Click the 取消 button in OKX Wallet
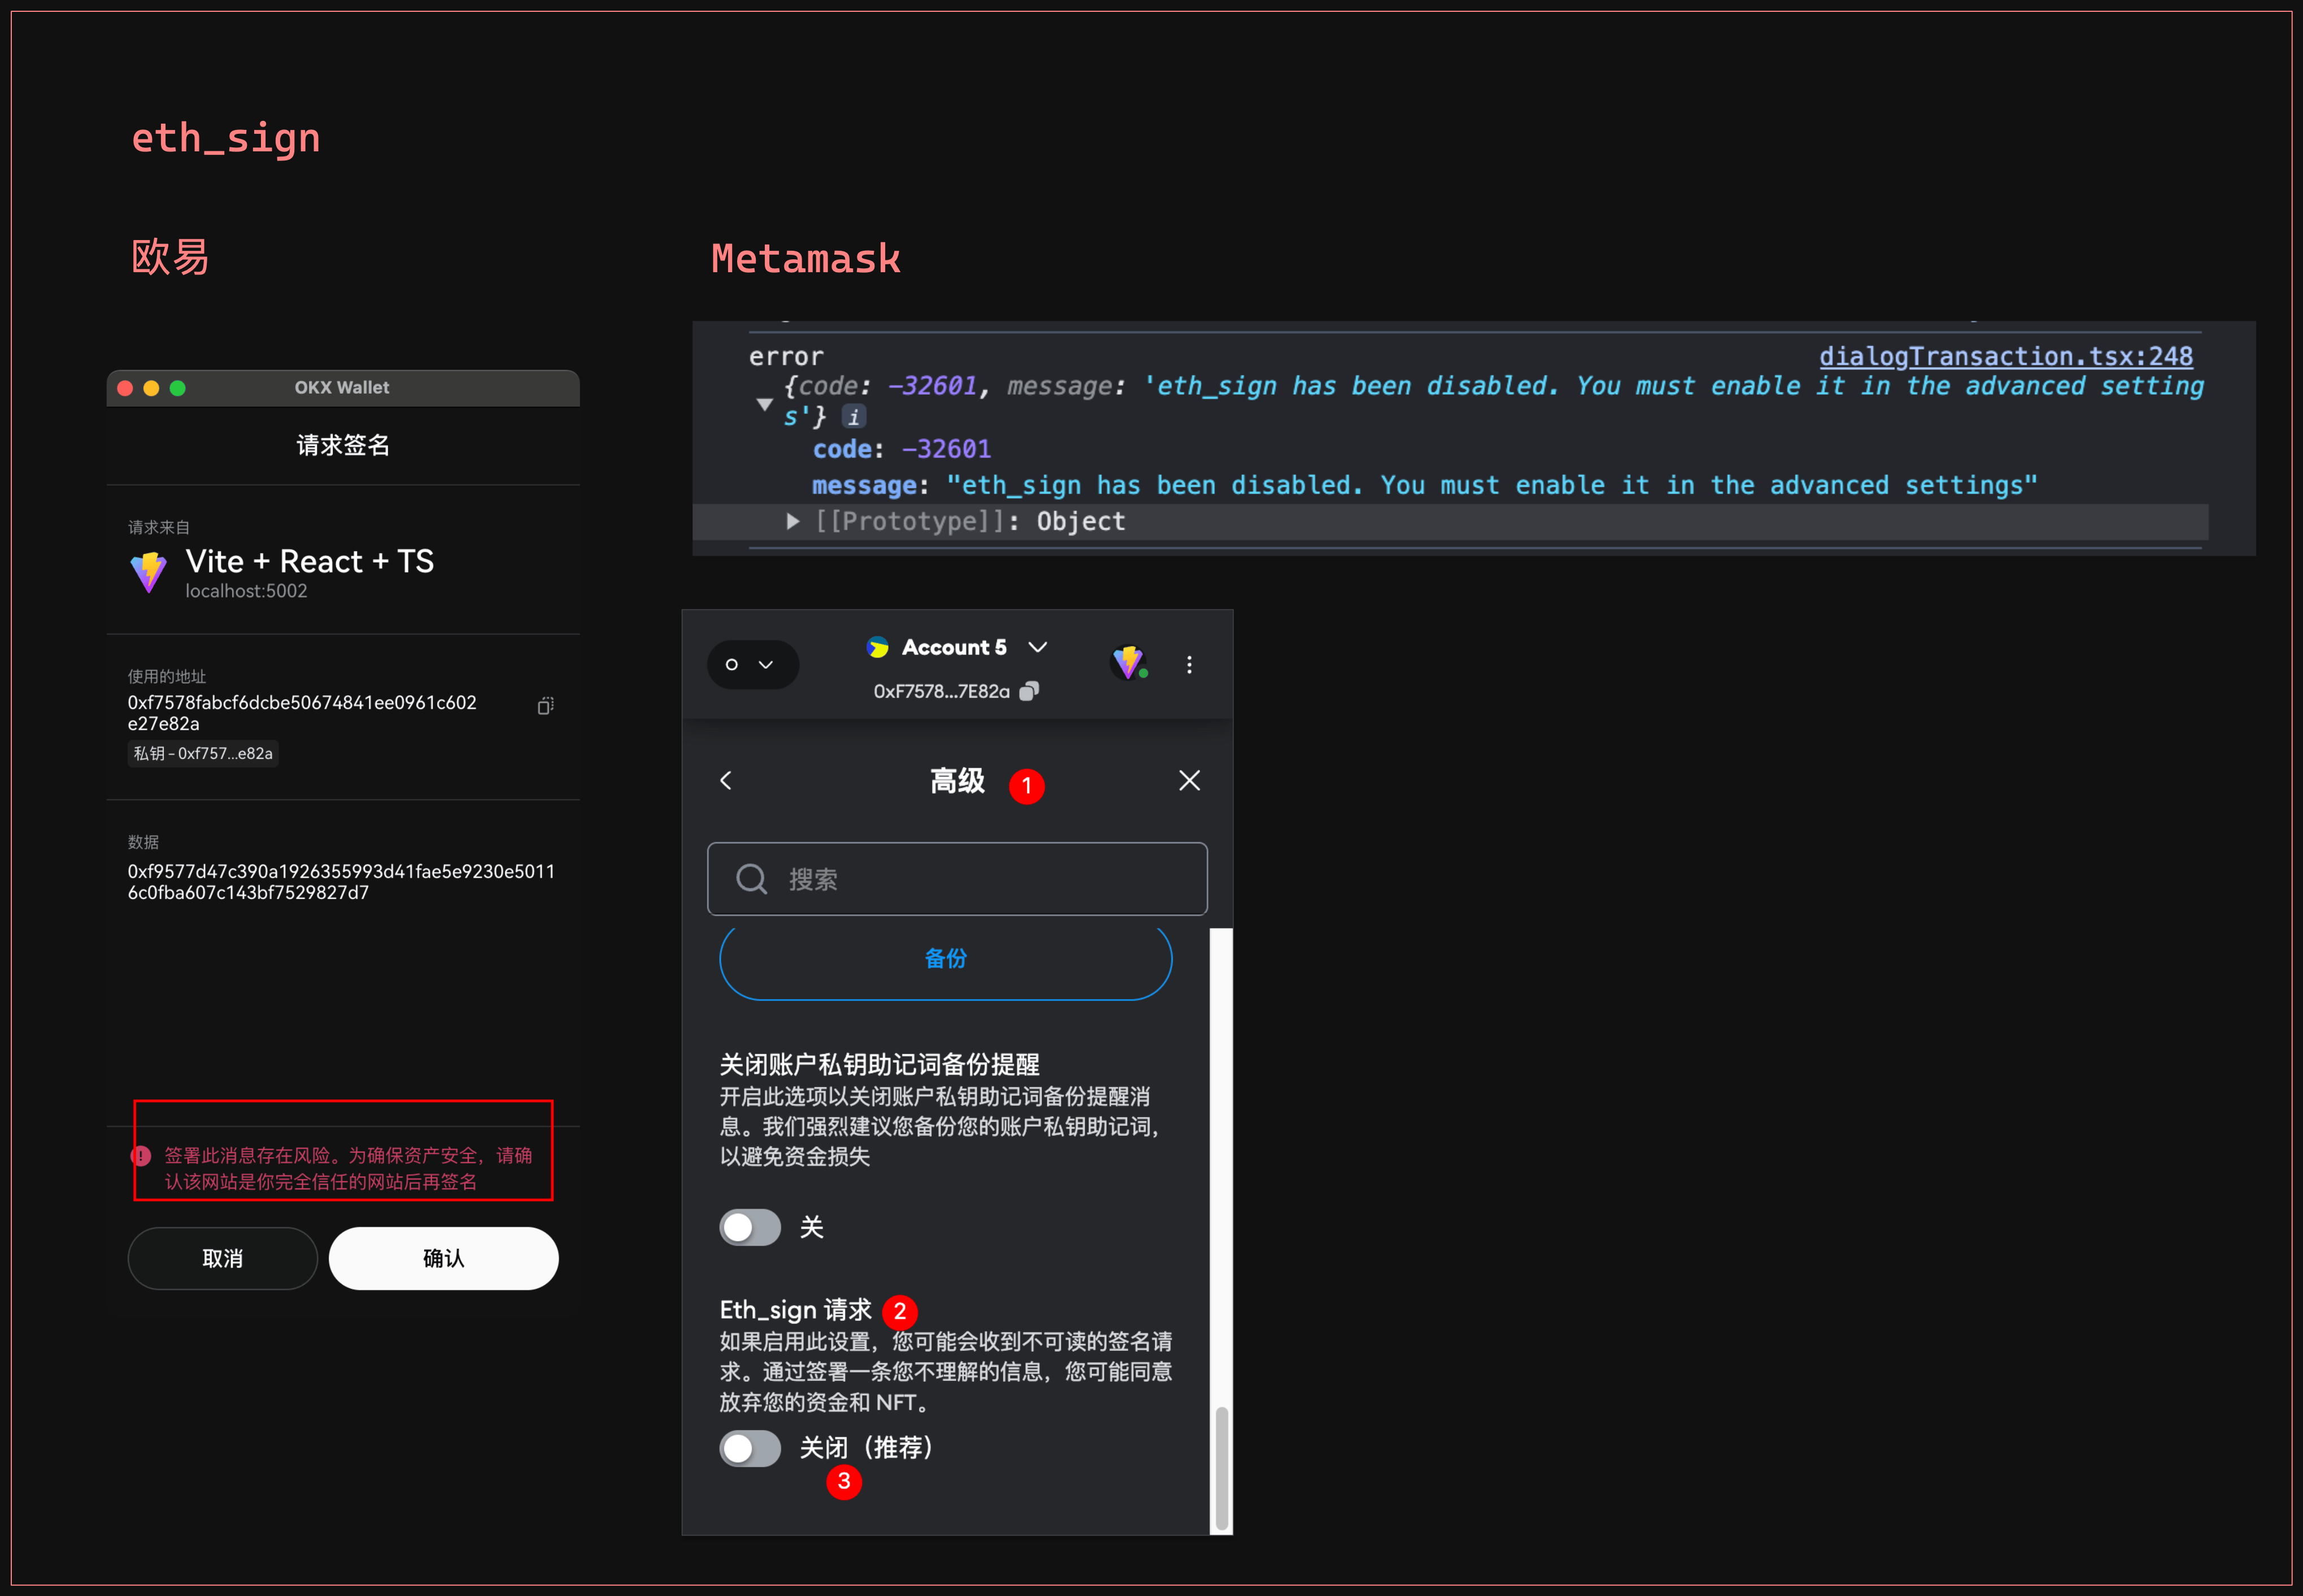The height and width of the screenshot is (1596, 2303). tap(222, 1259)
